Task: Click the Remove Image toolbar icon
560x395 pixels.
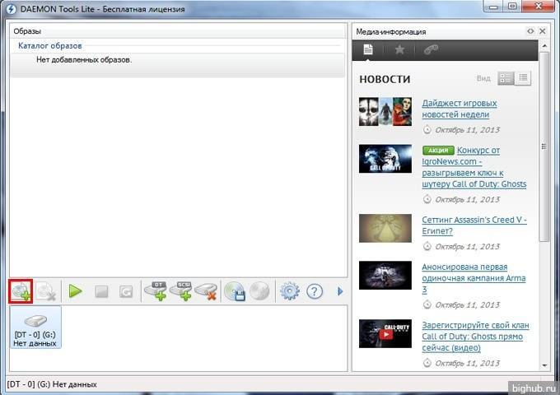Action: click(46, 291)
